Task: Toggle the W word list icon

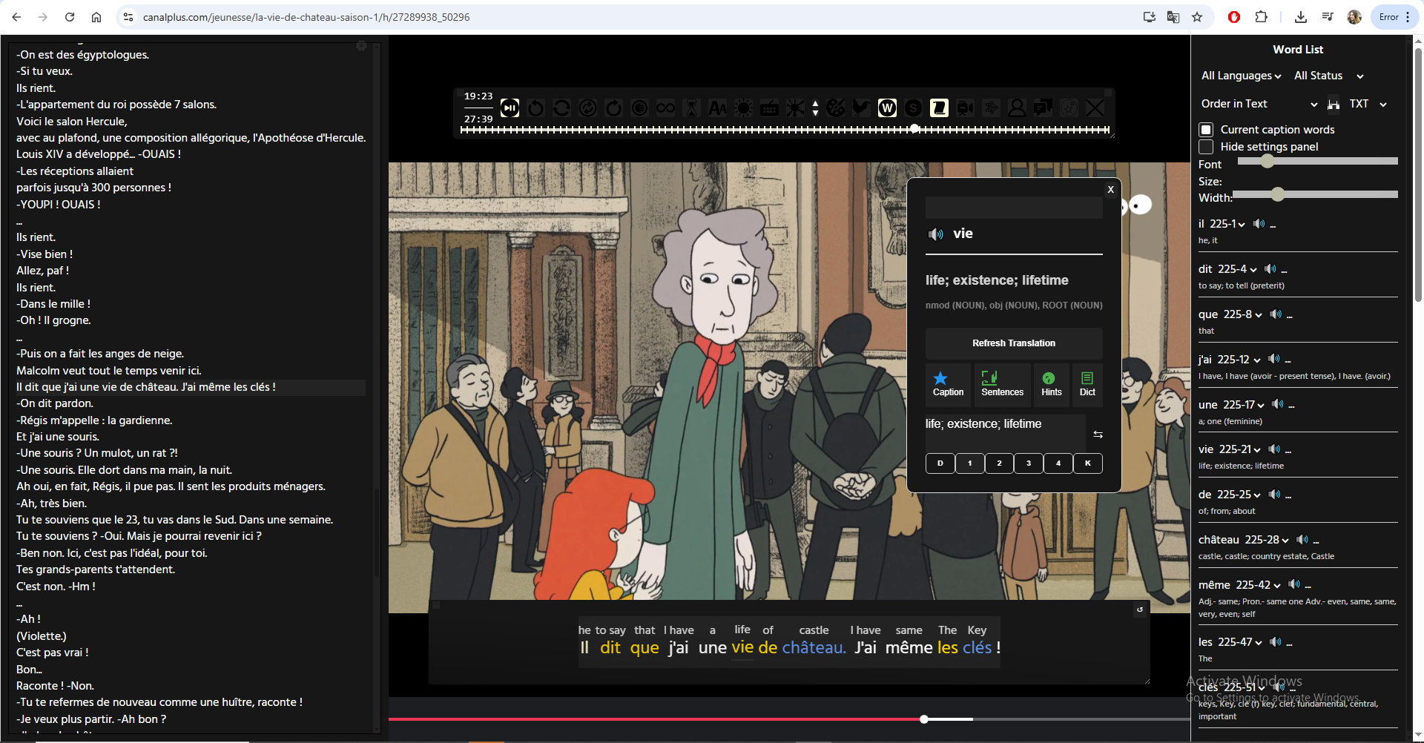Action: pos(887,108)
